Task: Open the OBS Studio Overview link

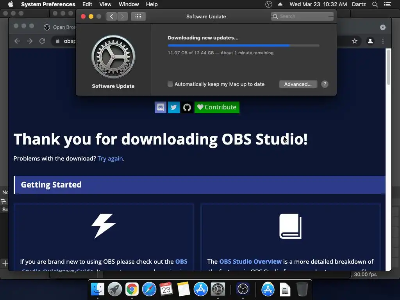Action: [250, 261]
